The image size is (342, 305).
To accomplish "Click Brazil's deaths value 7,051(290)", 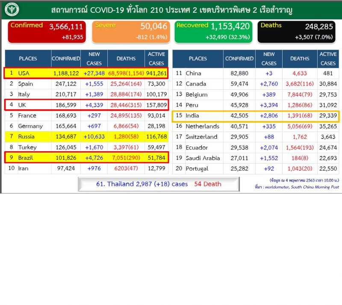I will click(x=126, y=158).
